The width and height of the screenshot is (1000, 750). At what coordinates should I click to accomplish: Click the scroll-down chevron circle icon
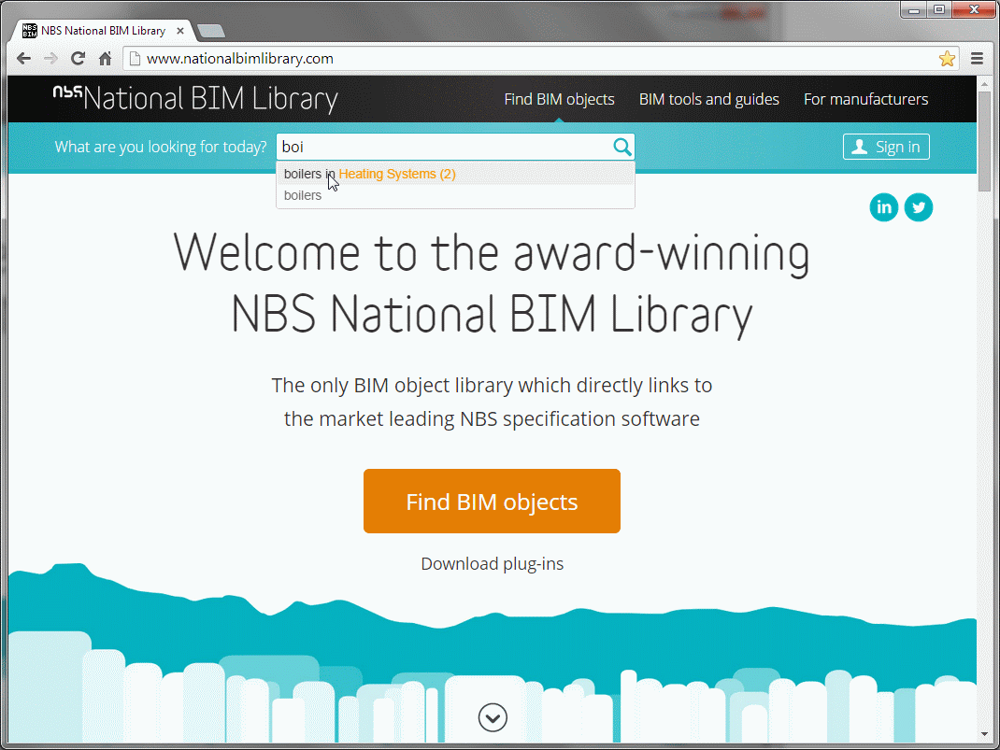493,717
